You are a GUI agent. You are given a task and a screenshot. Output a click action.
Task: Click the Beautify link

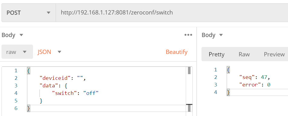(x=176, y=52)
